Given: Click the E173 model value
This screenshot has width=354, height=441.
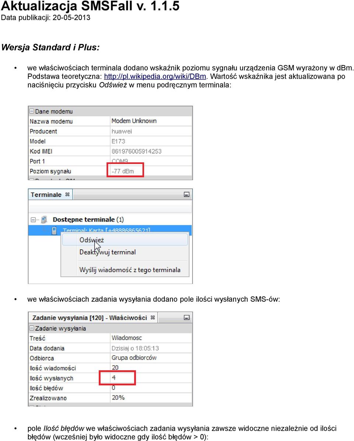Looking at the screenshot, I should tap(118, 141).
